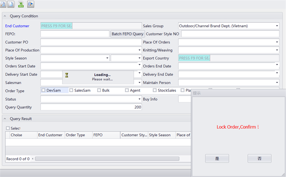Viewport: 286px width, 177px height.
Task: Collapse the Query Condition section
Action: (5, 16)
